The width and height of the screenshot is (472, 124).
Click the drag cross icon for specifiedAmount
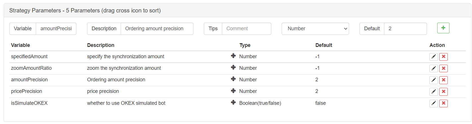click(233, 56)
